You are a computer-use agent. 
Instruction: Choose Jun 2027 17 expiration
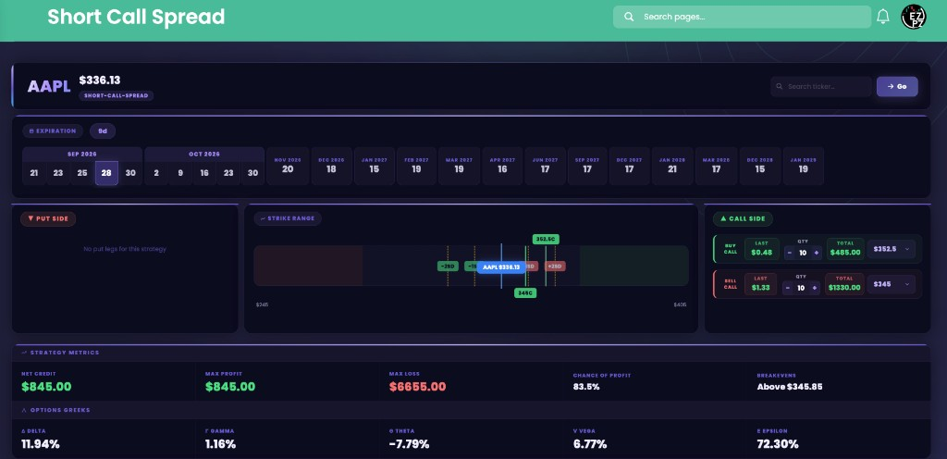[546, 166]
